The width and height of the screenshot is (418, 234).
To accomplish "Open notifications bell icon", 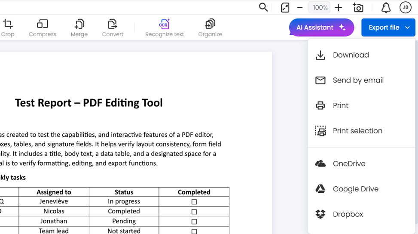I will tap(386, 7).
